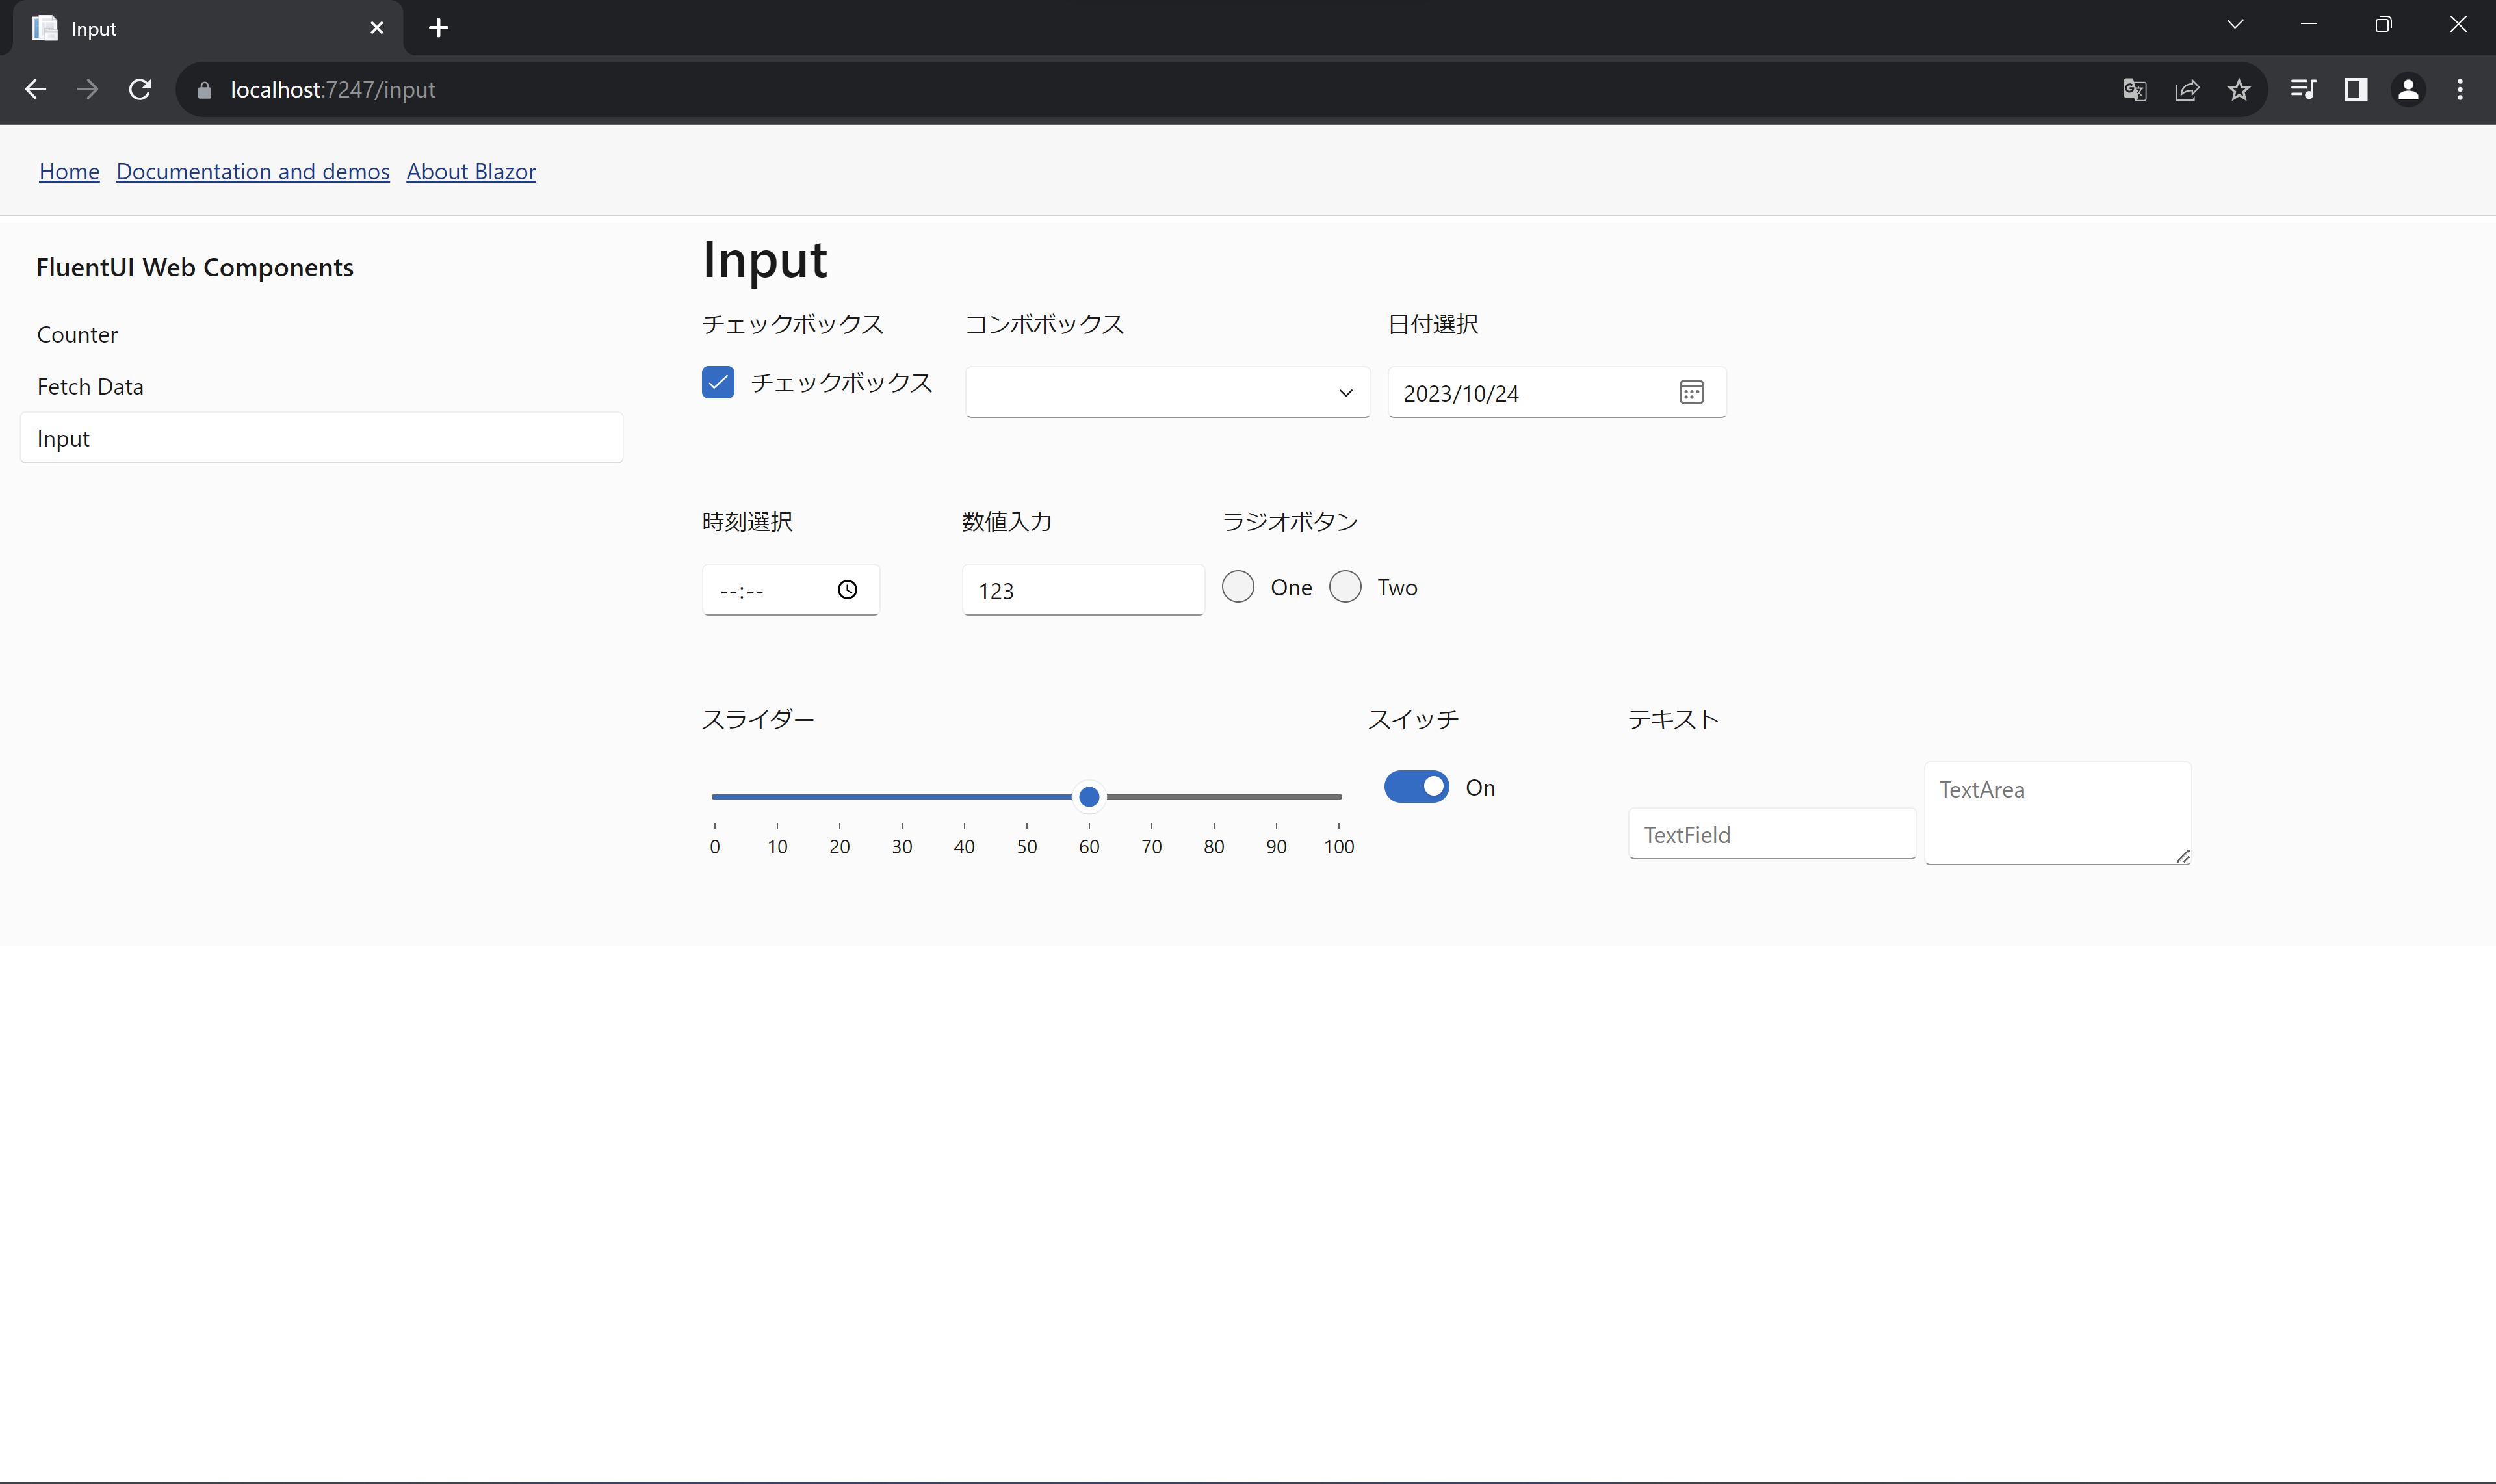This screenshot has height=1484, width=2496.
Task: Click the スライダー label
Action: pyautogui.click(x=758, y=719)
